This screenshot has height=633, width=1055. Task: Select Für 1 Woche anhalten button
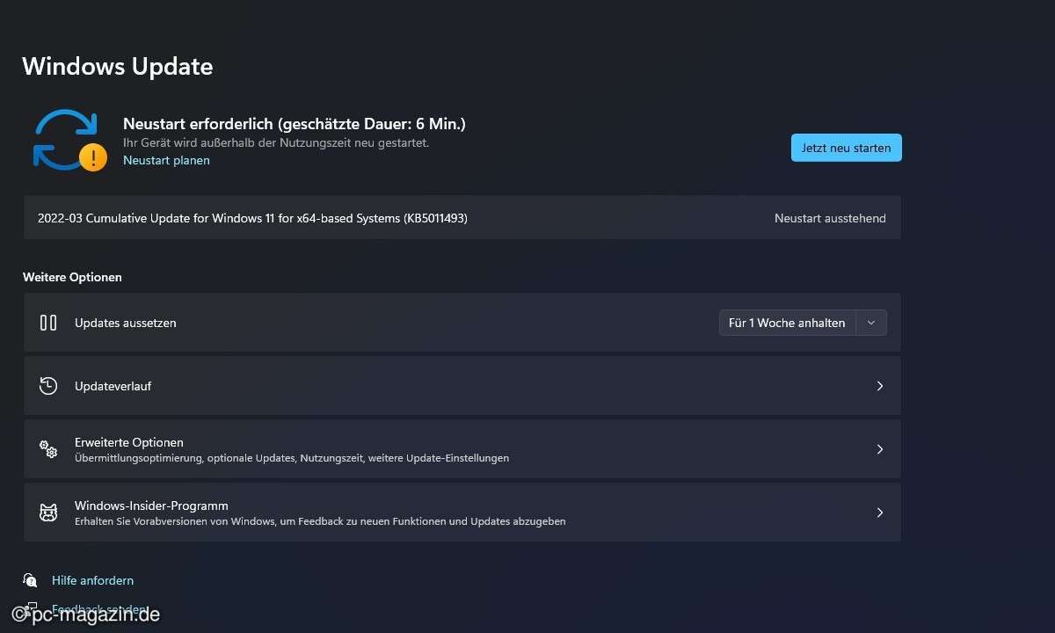click(x=787, y=323)
